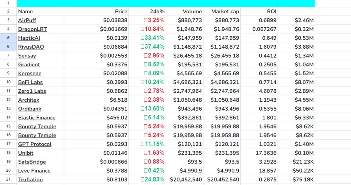Select Lyve Finance ROI 18.857
The height and width of the screenshot is (185, 351).
coord(259,171)
